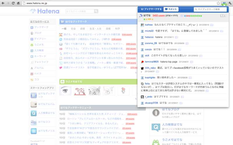The height and width of the screenshot is (145, 233).
Task: Click the マイブックマーク検索 search field
Action: (210, 9)
